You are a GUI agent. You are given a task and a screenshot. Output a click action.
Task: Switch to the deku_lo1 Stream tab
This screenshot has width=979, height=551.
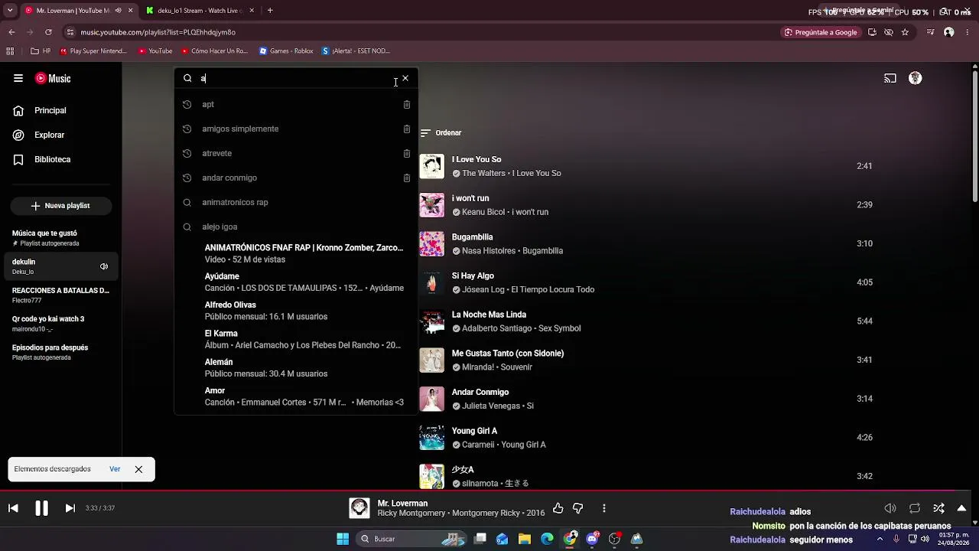pyautogui.click(x=200, y=11)
